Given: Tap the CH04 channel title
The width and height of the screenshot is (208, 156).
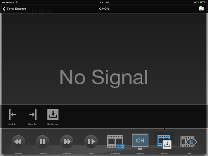Looking at the screenshot, I should tap(104, 9).
